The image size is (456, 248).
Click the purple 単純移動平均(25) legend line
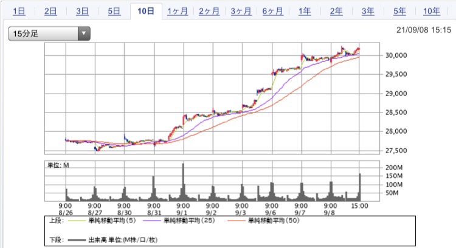pyautogui.click(x=152, y=221)
